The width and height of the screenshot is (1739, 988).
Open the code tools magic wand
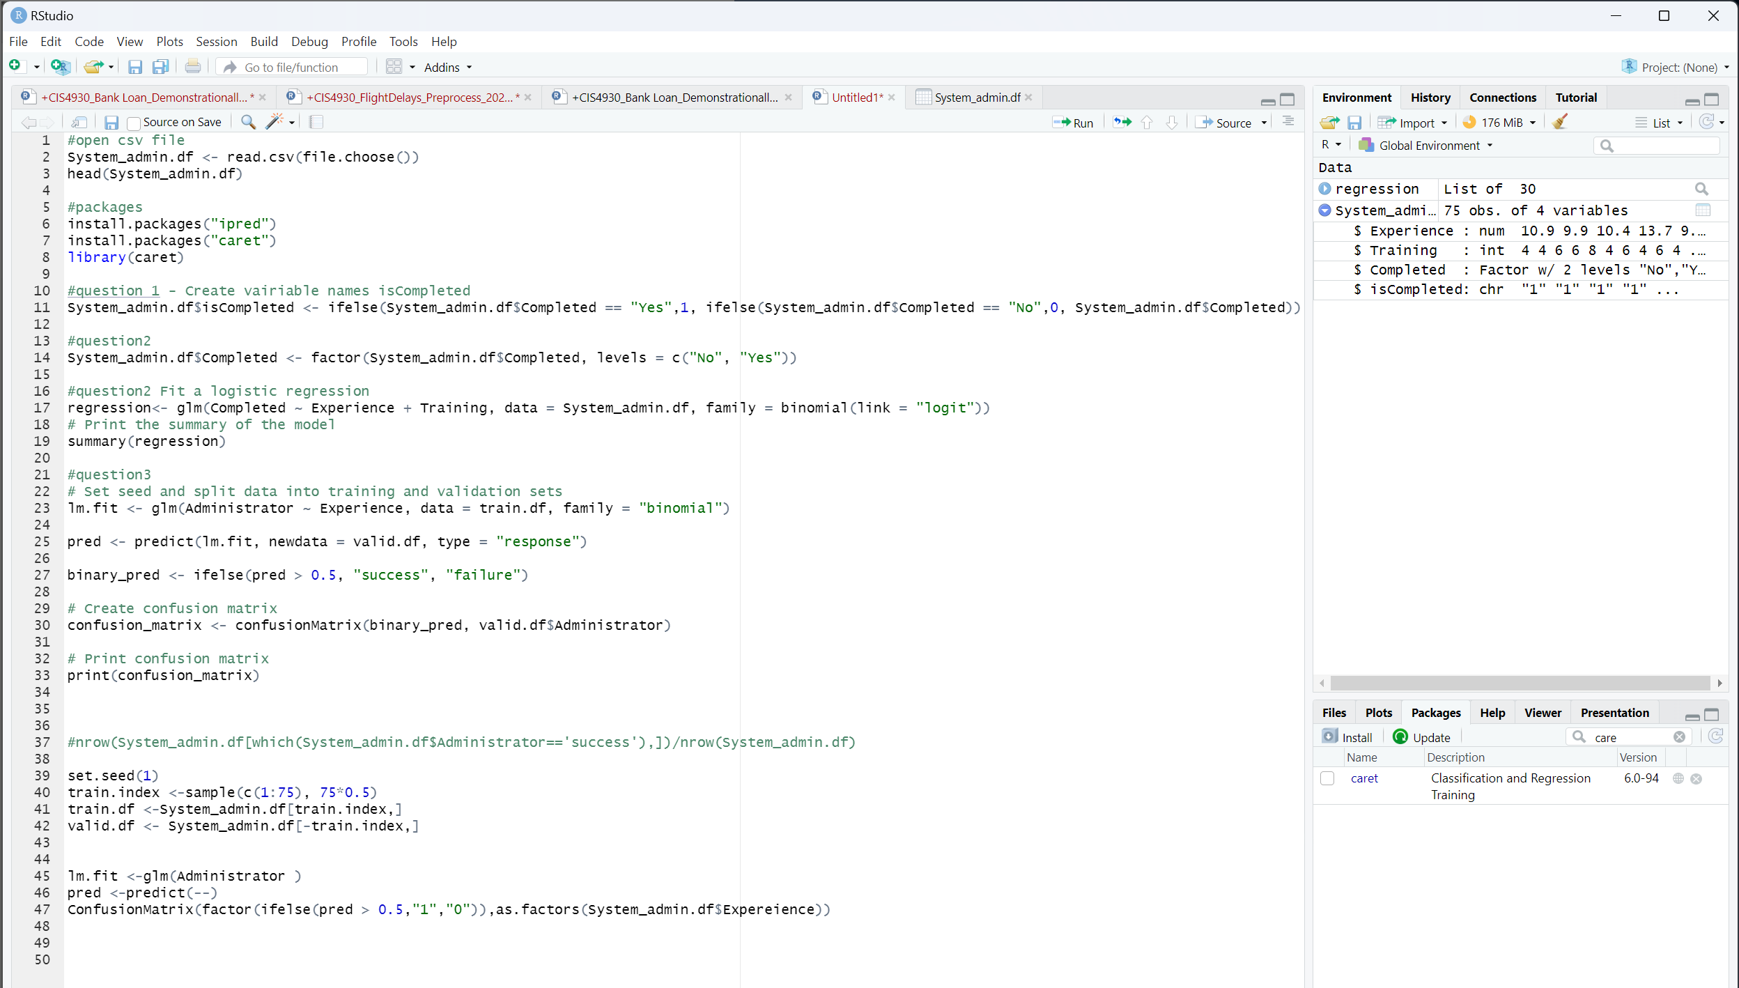pos(275,122)
